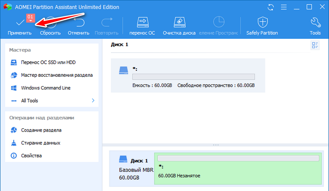This screenshot has height=191, width=329.
Task: Refresh disks using the reload icon
Action: click(x=271, y=7)
